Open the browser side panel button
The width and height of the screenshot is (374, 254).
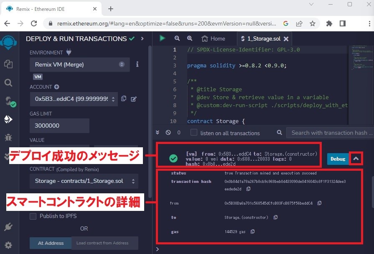343,23
